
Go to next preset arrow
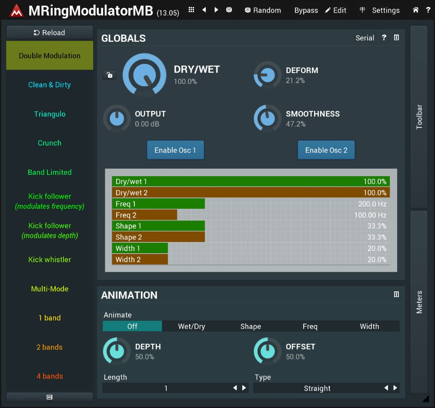[216, 10]
